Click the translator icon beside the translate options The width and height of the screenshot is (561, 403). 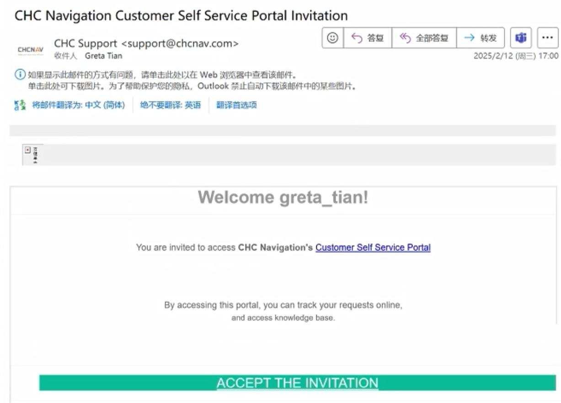pyautogui.click(x=20, y=105)
